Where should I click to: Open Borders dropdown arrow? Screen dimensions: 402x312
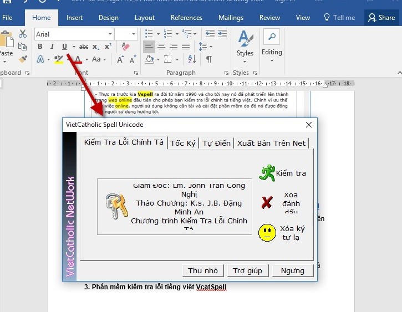coord(177,60)
